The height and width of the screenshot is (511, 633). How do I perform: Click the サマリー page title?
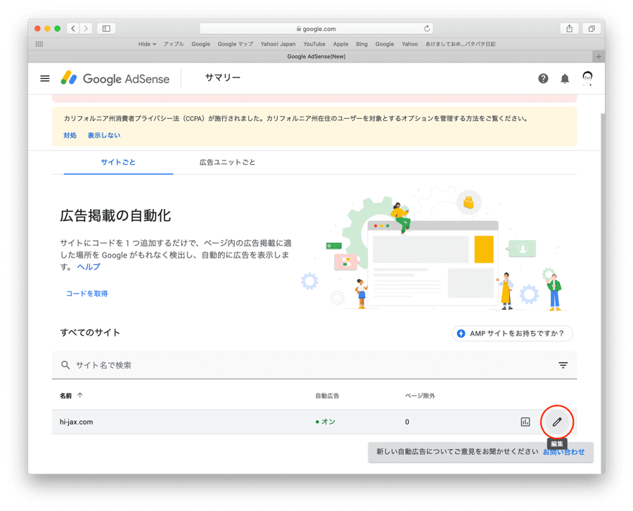pyautogui.click(x=222, y=77)
